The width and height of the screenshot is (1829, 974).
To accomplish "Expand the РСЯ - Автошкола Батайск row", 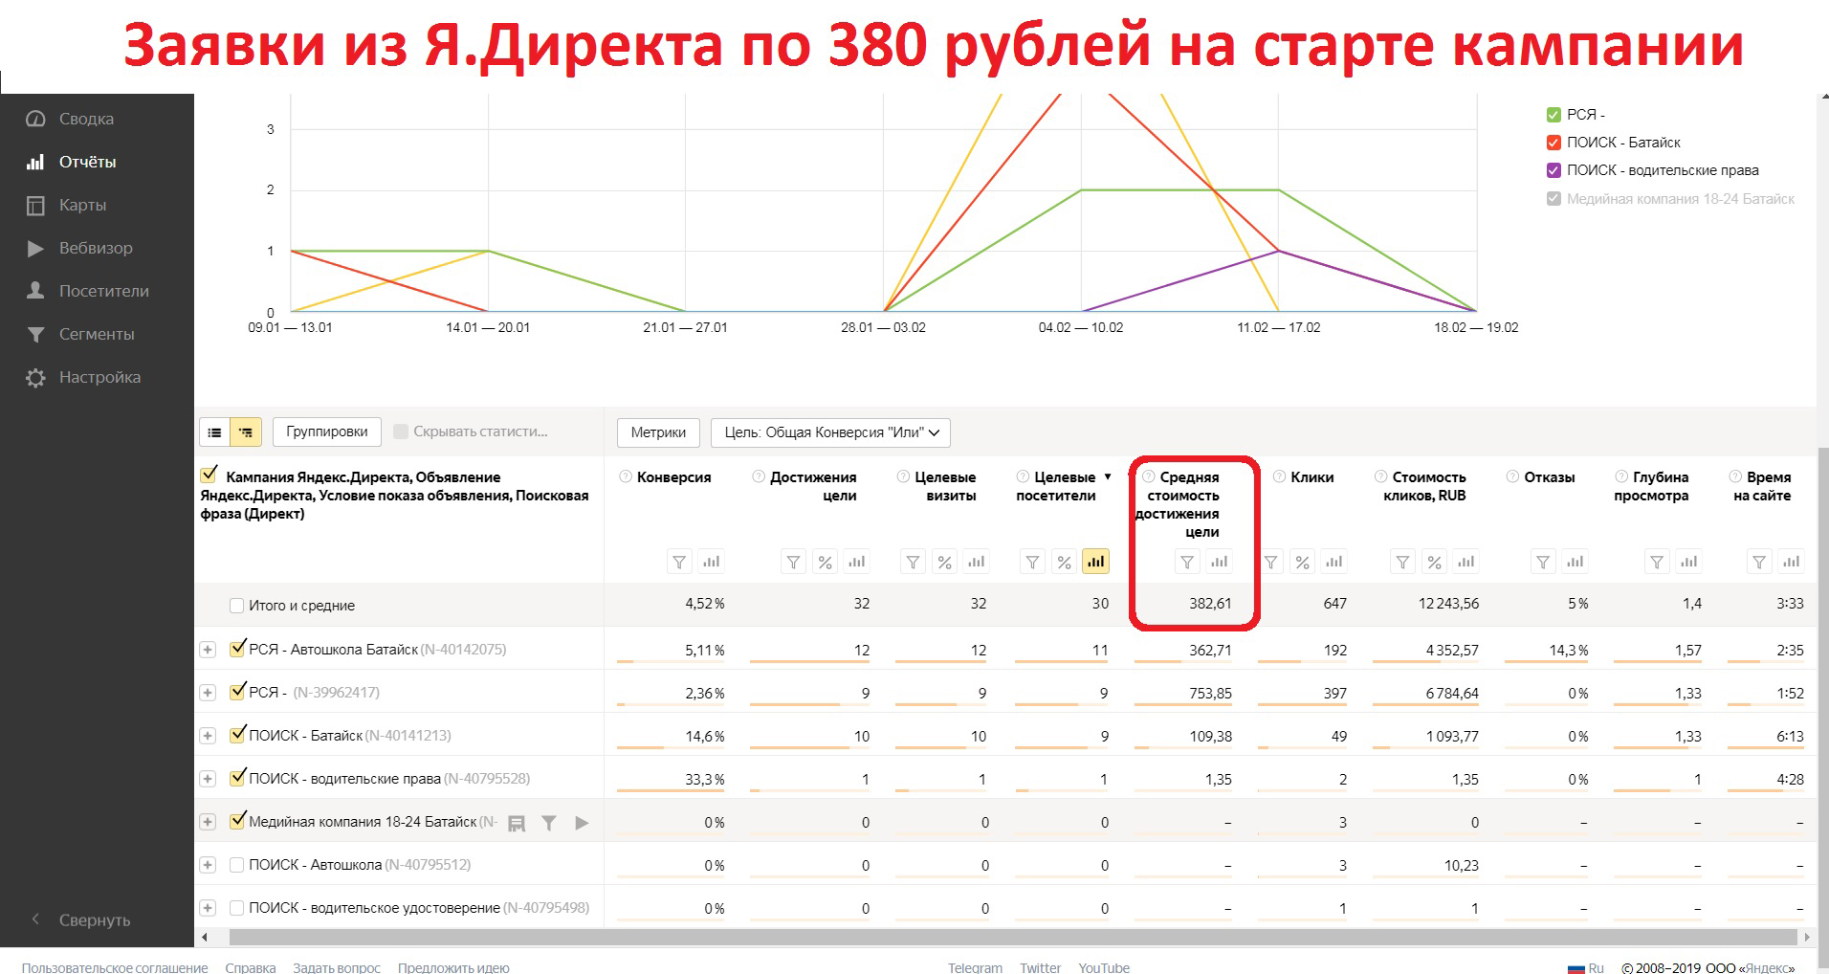I will pyautogui.click(x=208, y=649).
